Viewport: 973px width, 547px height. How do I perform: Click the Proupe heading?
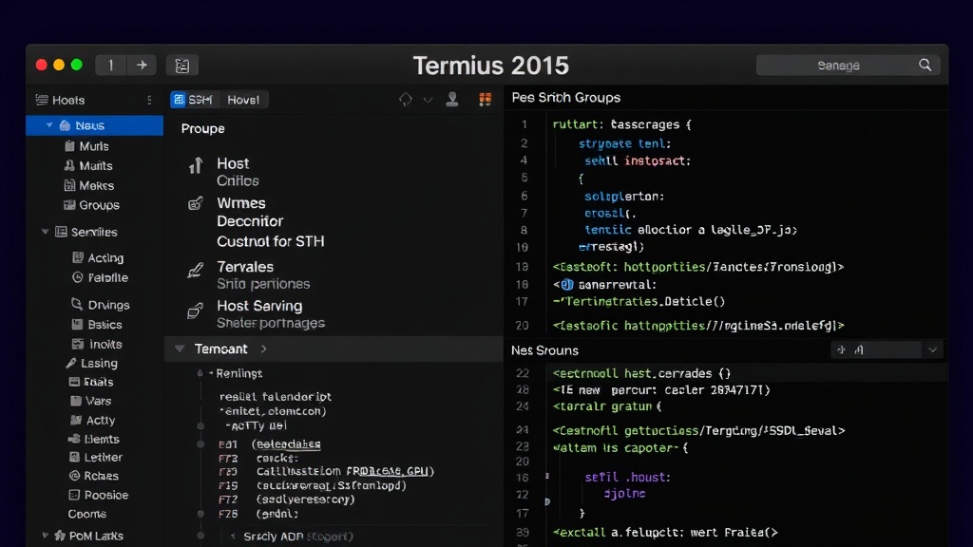pos(203,128)
